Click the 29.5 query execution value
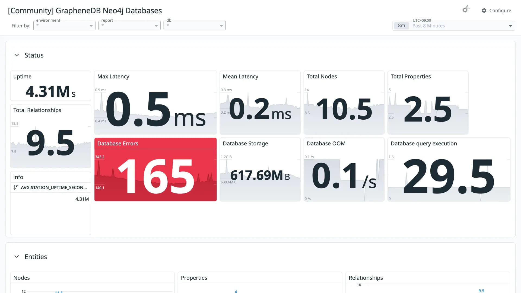 449,176
